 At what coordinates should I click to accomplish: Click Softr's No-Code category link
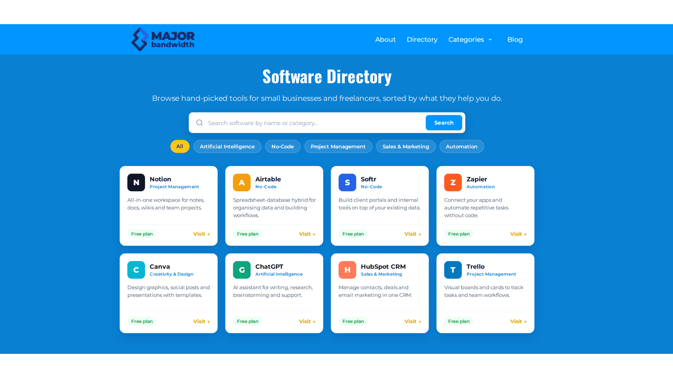tap(371, 187)
